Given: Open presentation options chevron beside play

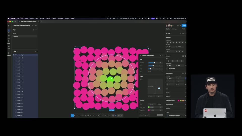Looking at the screenshot, I should pyautogui.click(x=180, y=26).
